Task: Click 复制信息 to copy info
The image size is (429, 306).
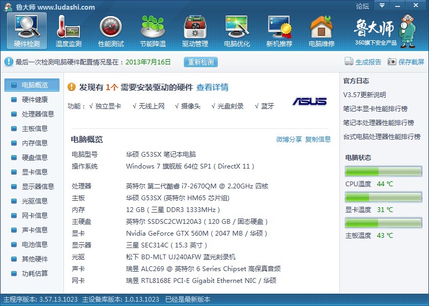Action: (x=318, y=139)
